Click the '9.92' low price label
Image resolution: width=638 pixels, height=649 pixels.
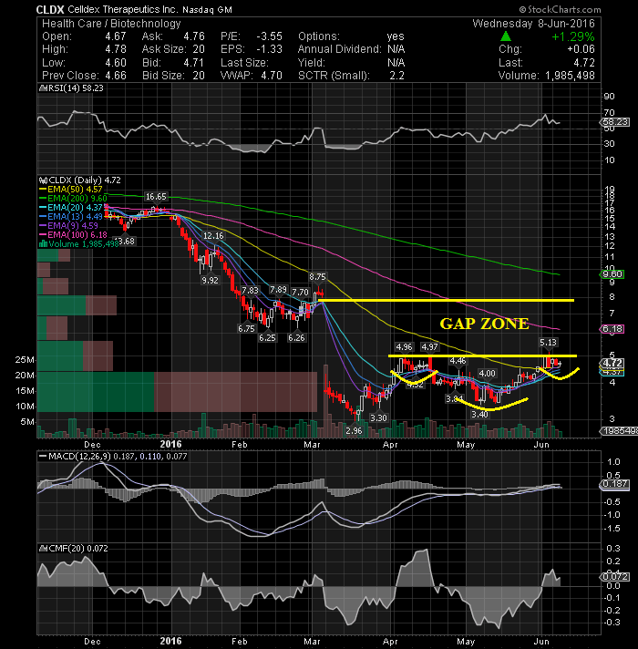[211, 280]
